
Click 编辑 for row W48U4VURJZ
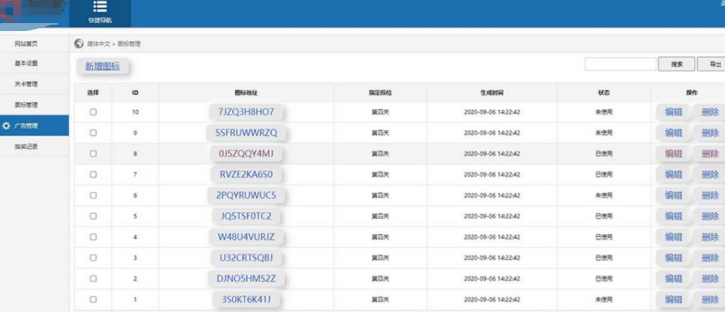pyautogui.click(x=674, y=237)
